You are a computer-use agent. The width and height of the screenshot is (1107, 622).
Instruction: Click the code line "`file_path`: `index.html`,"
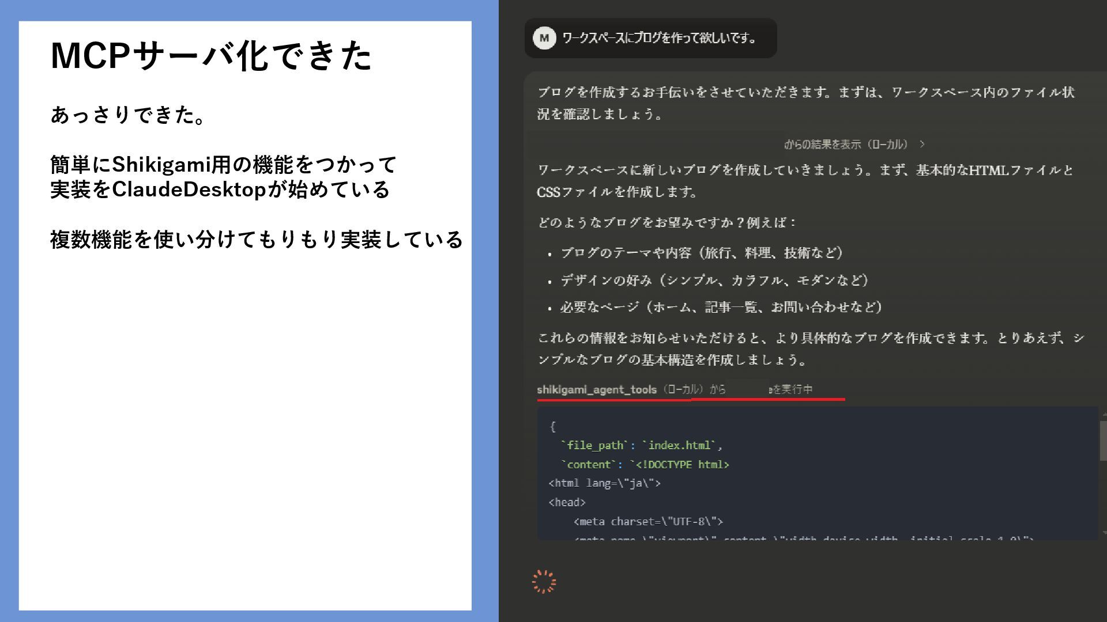642,445
